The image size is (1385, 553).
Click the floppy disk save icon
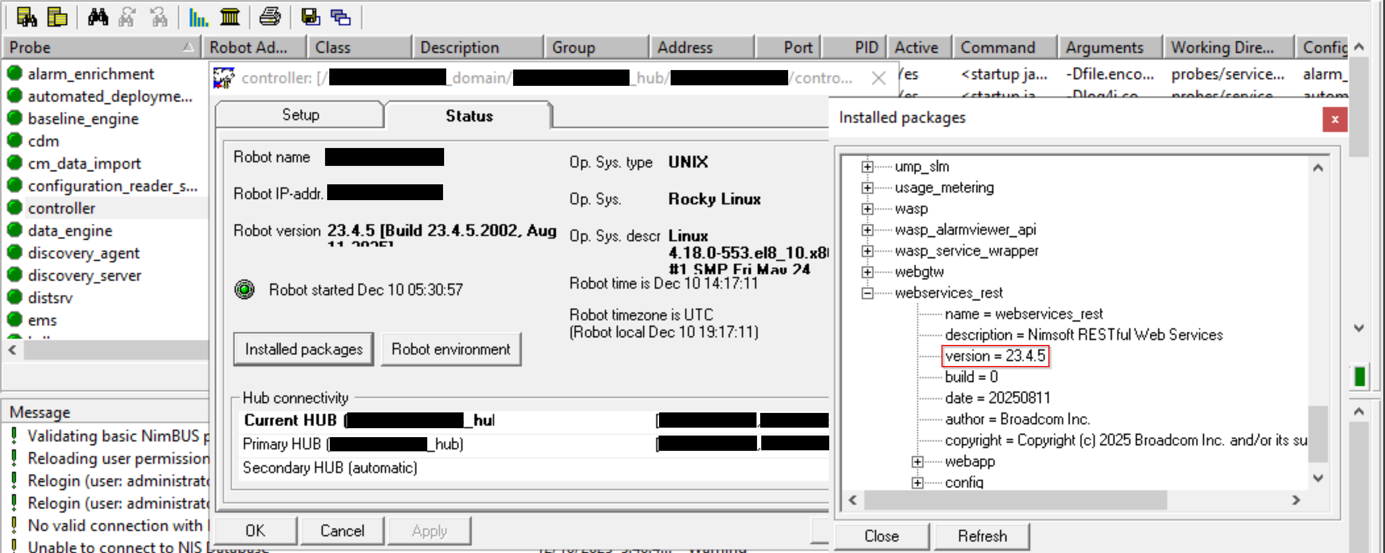[310, 17]
